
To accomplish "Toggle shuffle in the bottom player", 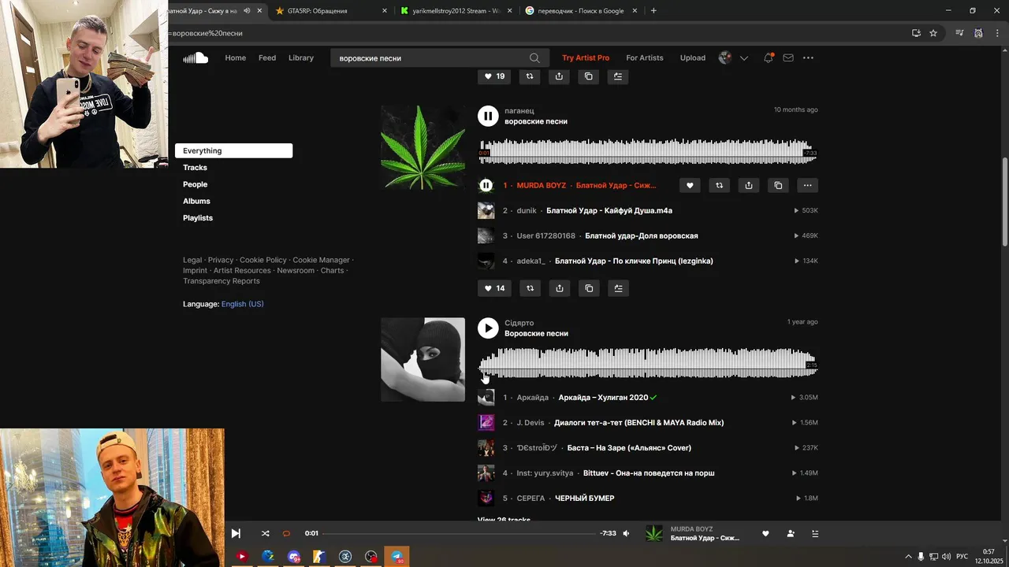I will tap(265, 533).
